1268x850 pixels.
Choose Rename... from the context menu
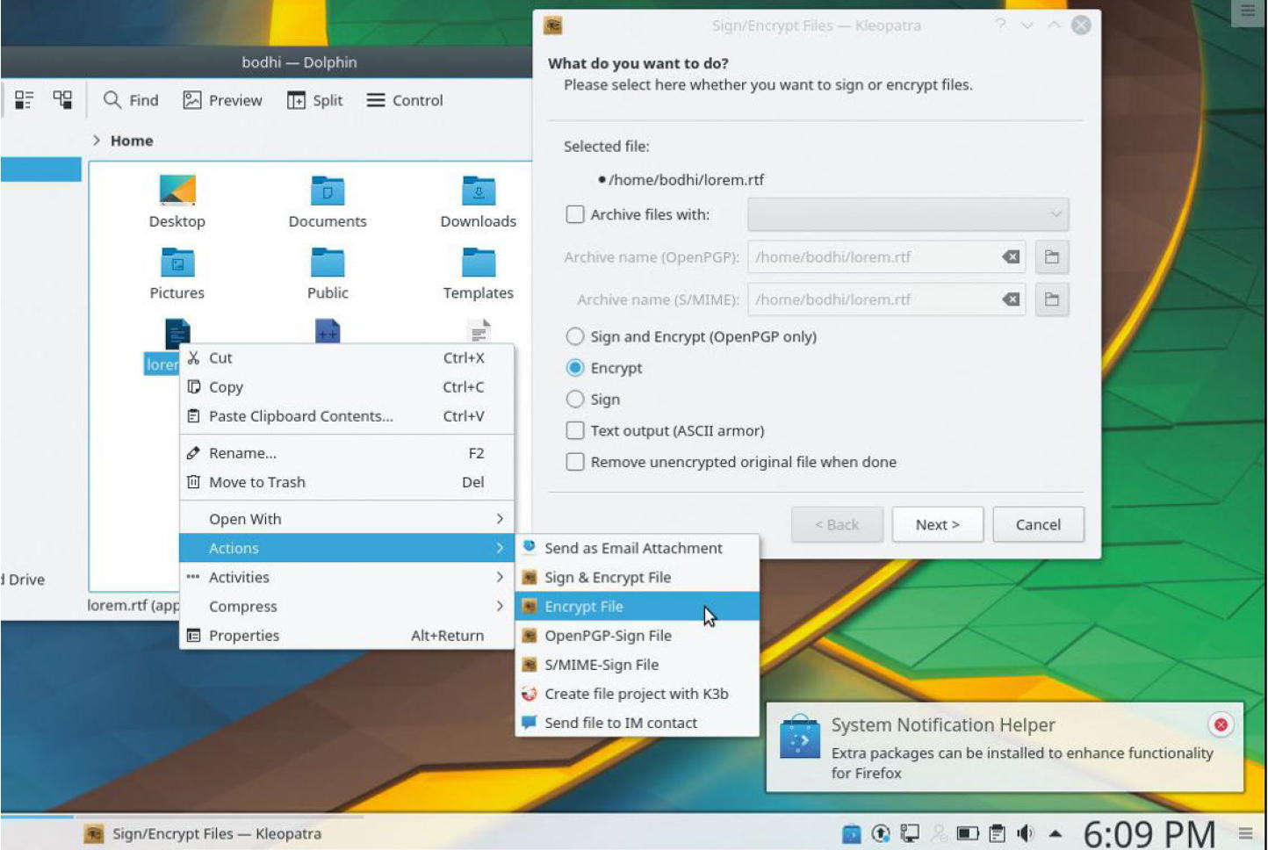[347, 453]
